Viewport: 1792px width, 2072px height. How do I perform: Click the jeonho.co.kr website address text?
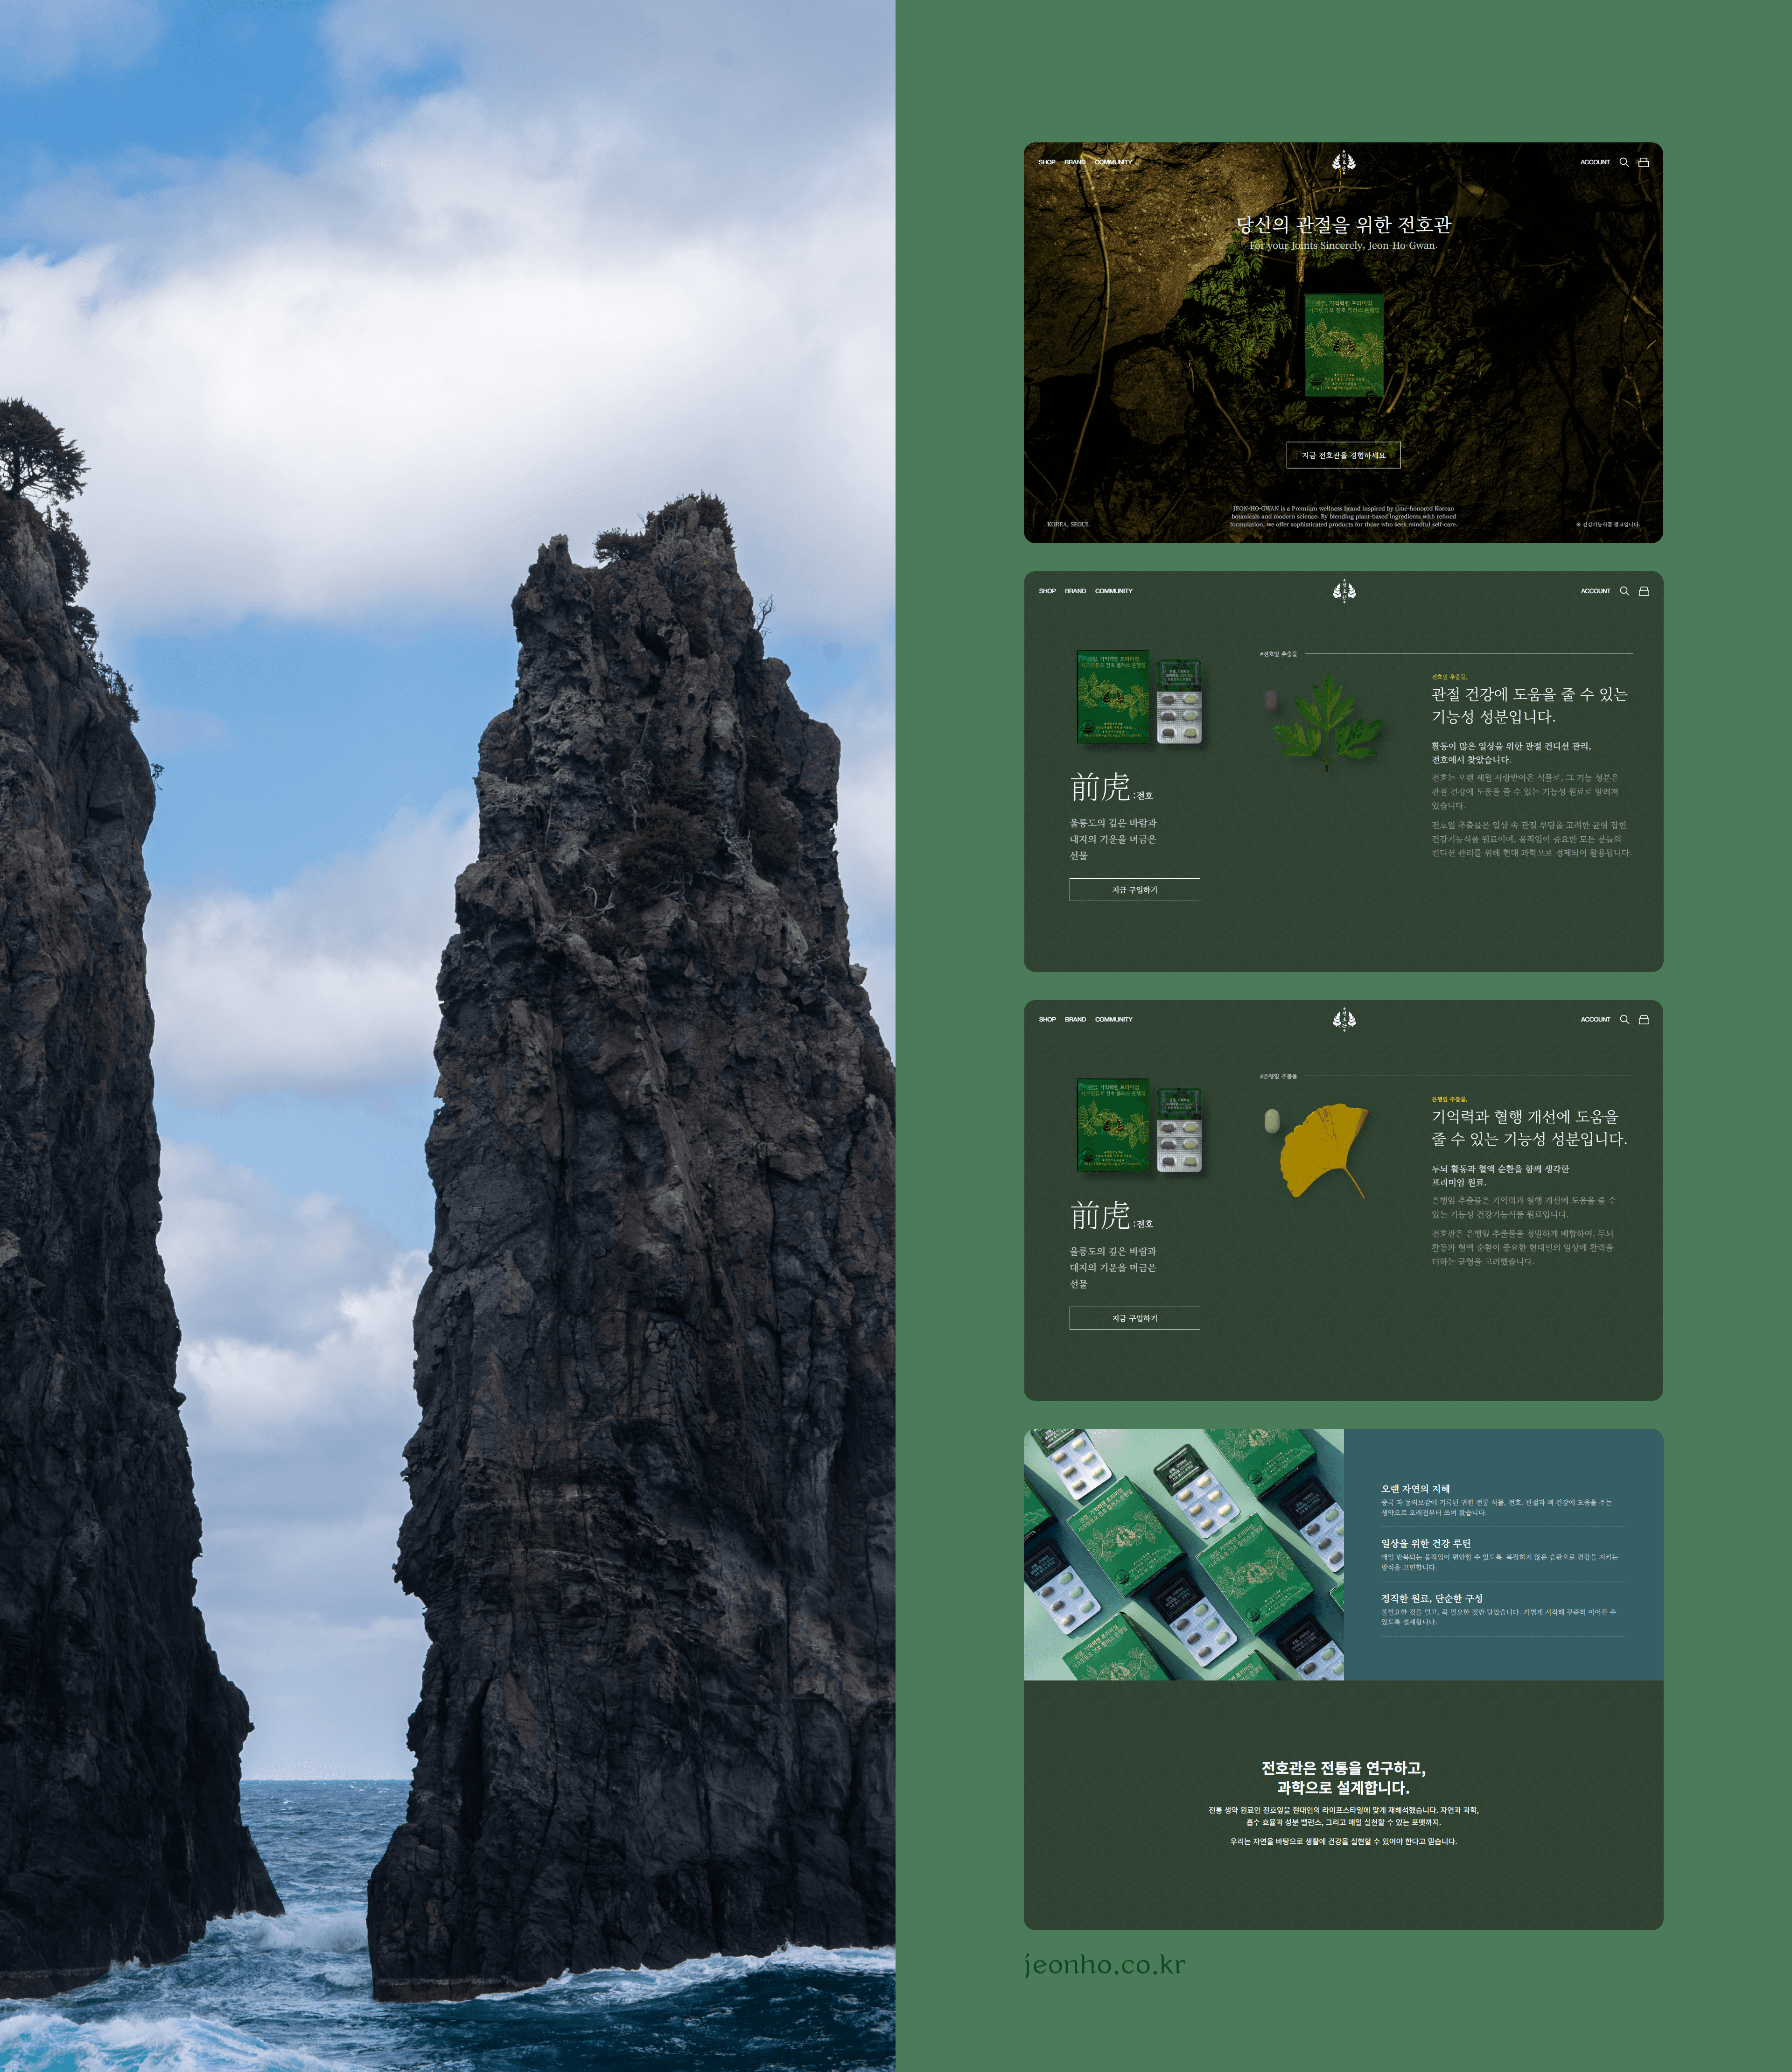[1105, 1965]
